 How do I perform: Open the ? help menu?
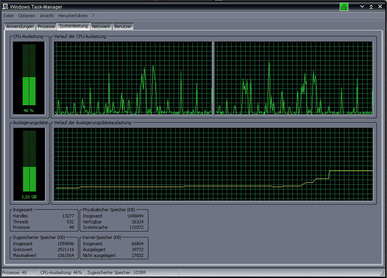(x=93, y=16)
